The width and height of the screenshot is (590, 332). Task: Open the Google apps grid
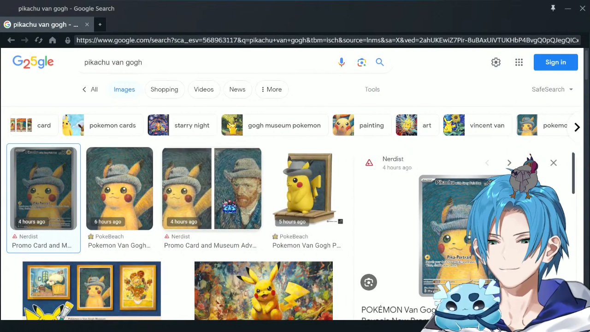tap(519, 62)
